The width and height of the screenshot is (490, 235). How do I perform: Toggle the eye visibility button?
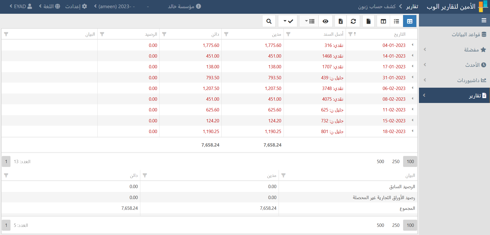pyautogui.click(x=325, y=21)
